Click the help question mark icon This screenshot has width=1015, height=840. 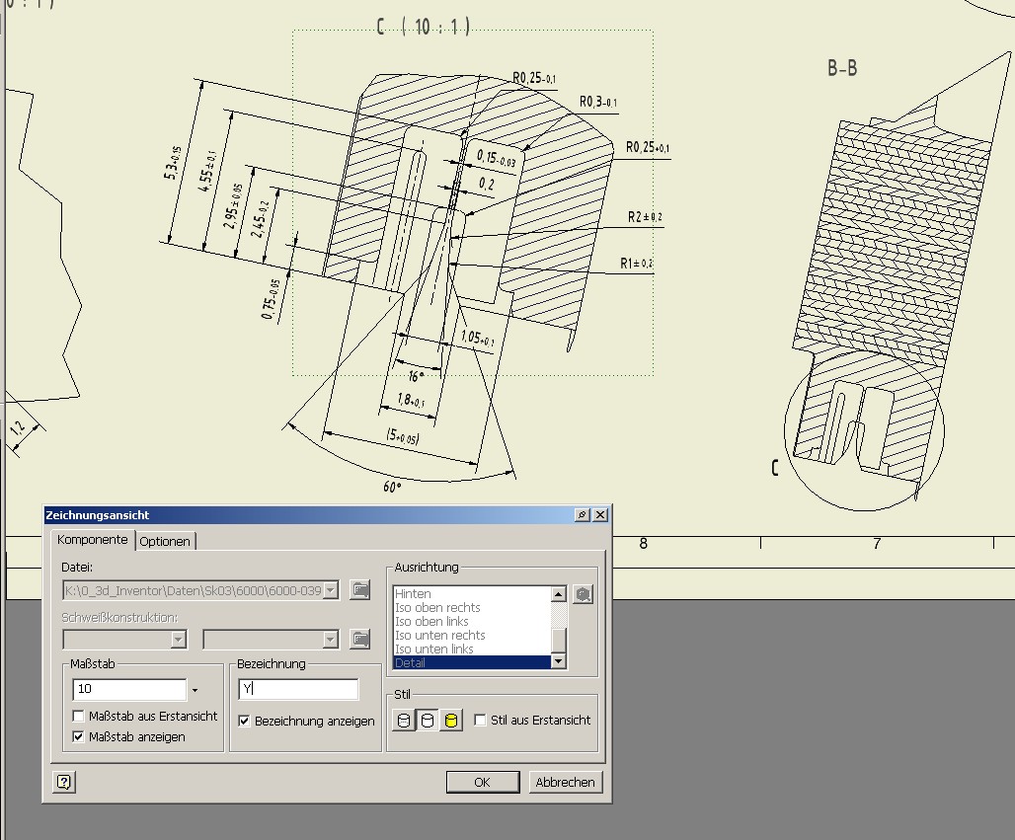(64, 782)
